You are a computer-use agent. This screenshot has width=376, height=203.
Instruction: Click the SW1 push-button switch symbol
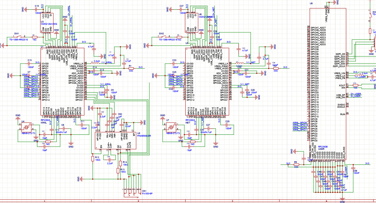[x=17, y=37]
